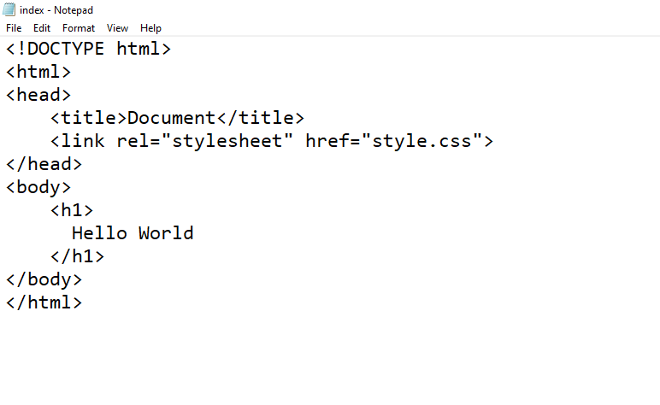Click on the closing </body> tag
This screenshot has width=660, height=405.
[x=44, y=279]
